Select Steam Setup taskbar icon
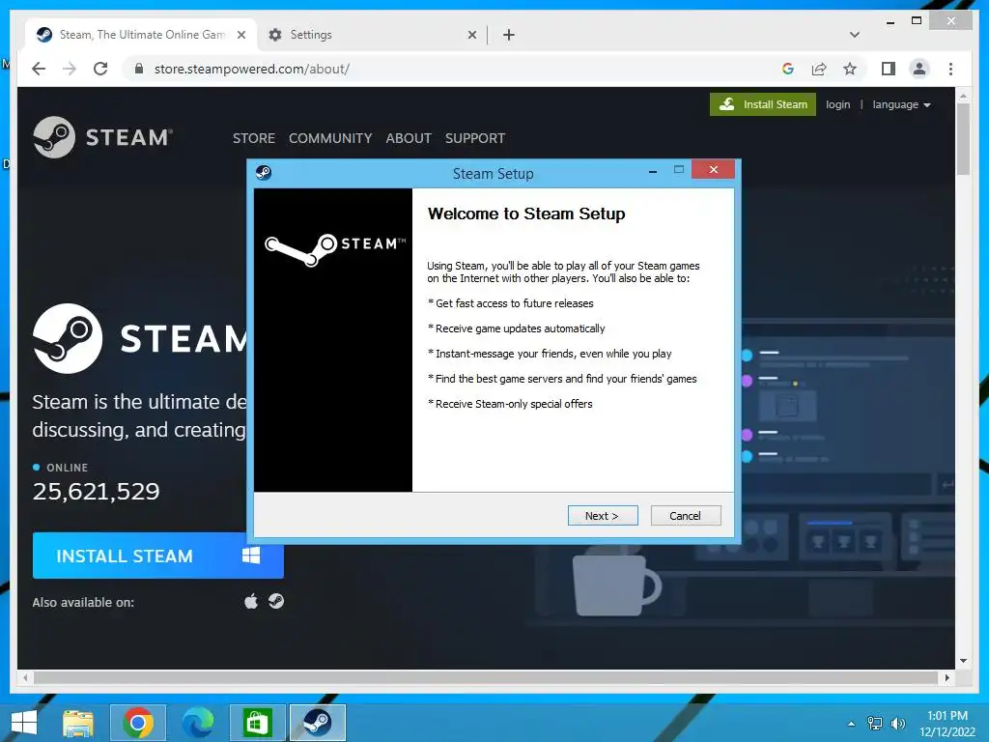The width and height of the screenshot is (989, 742). pyautogui.click(x=317, y=723)
